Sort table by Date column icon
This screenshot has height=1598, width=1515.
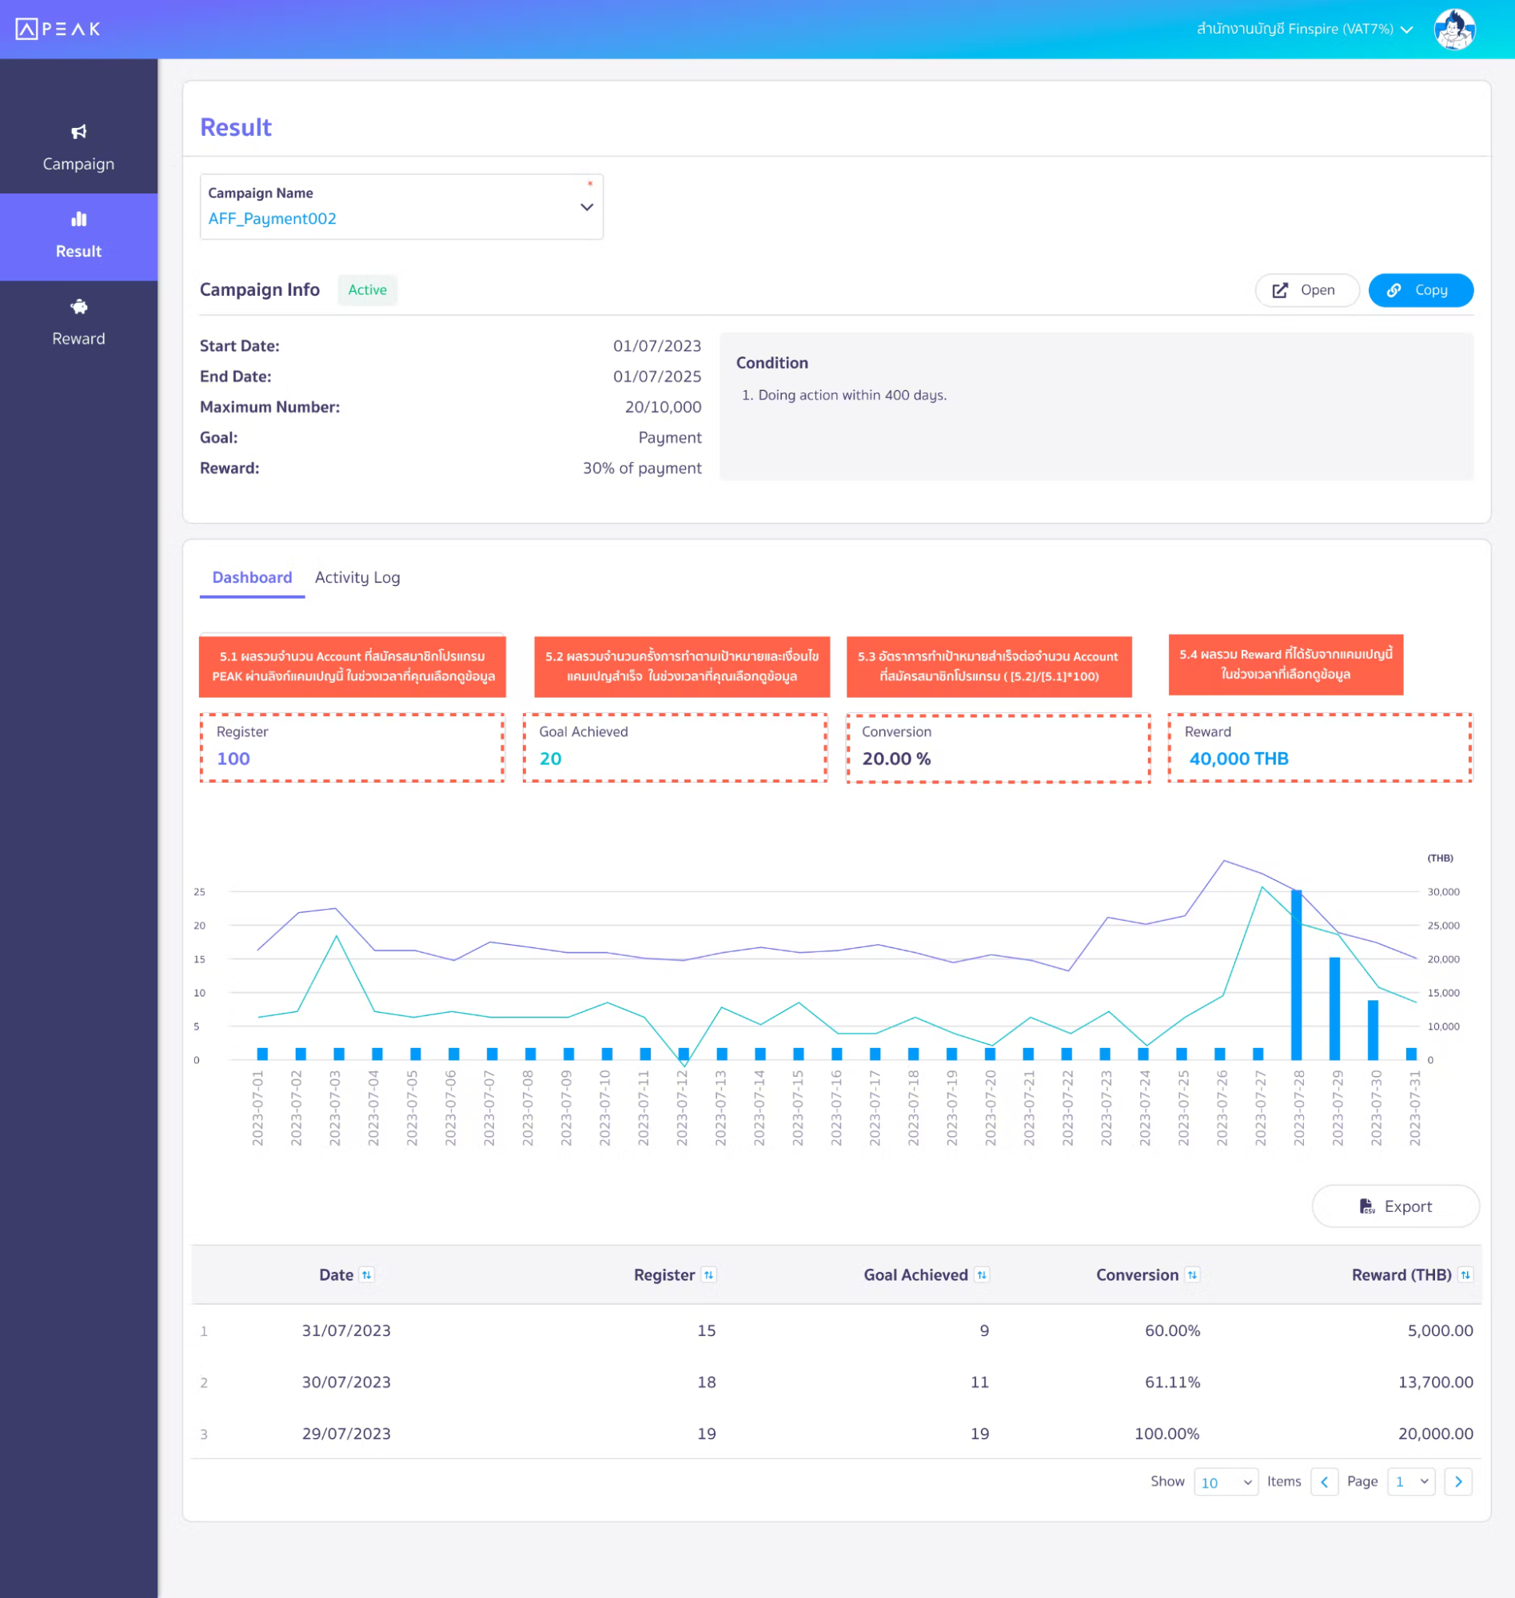click(x=367, y=1274)
